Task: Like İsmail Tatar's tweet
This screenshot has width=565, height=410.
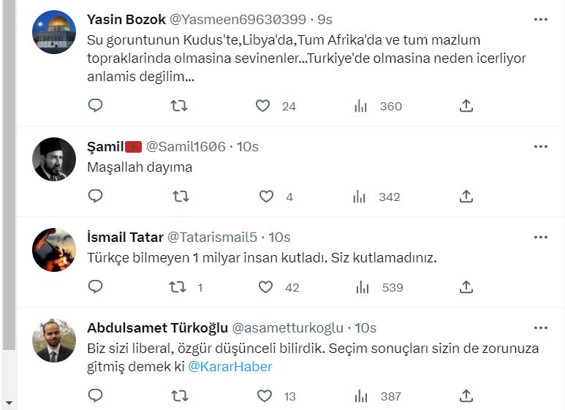Action: (267, 287)
